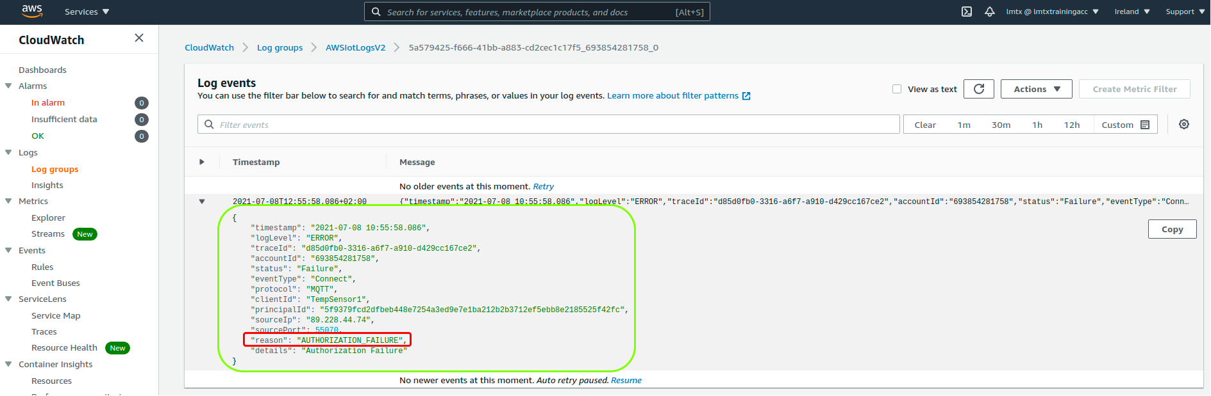Image resolution: width=1211 pixels, height=396 pixels.
Task: Click the Timestamp column header
Action: 256,162
